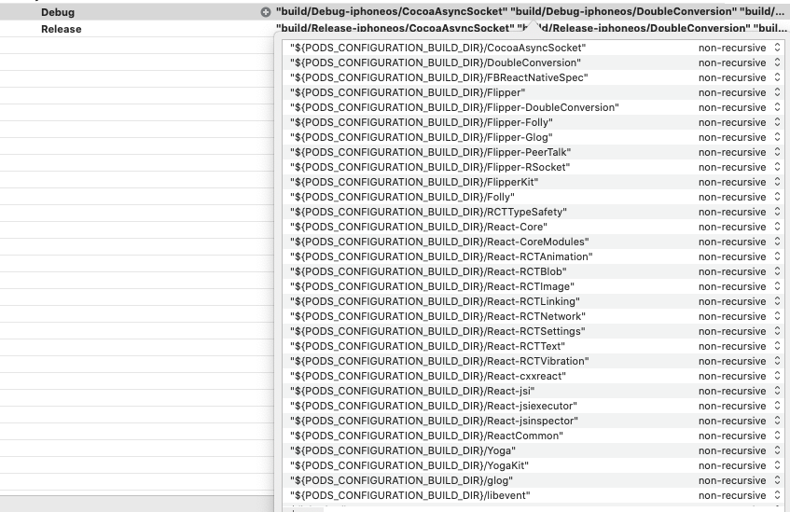Open recursive stepper for React-RCTNetwork path
The width and height of the screenshot is (790, 512).
point(777,316)
